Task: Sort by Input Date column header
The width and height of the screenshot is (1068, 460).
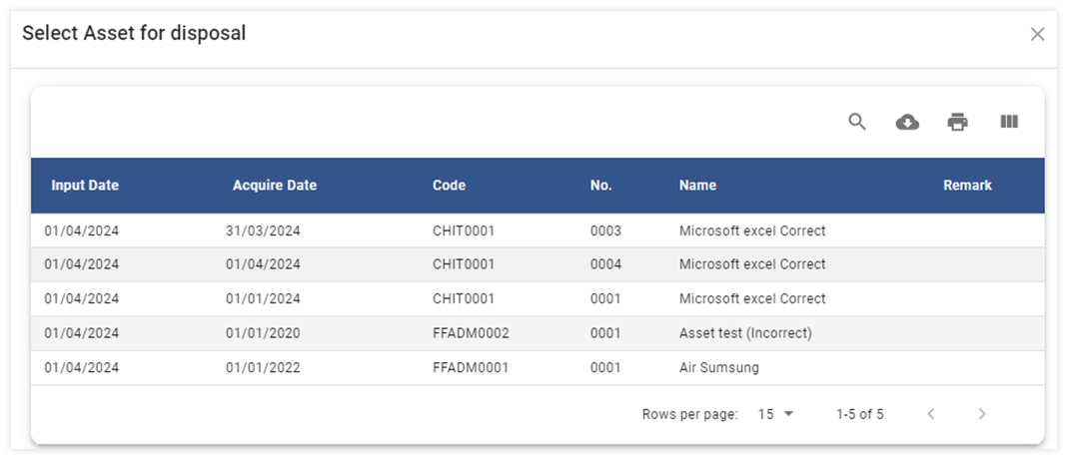Action: coord(85,186)
